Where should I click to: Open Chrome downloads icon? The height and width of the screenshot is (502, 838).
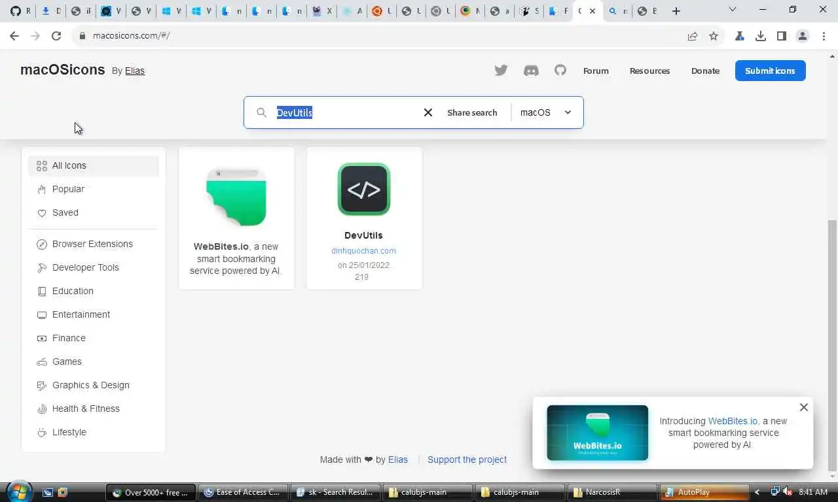(x=761, y=36)
